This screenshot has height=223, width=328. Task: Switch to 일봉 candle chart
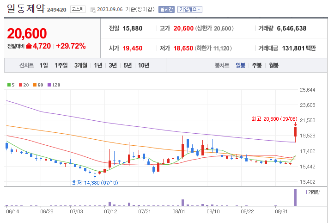tap(240, 65)
